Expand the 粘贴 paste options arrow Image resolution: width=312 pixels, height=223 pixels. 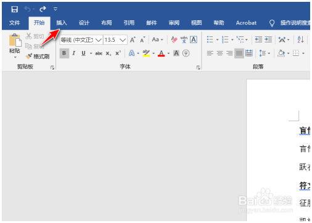pos(15,57)
